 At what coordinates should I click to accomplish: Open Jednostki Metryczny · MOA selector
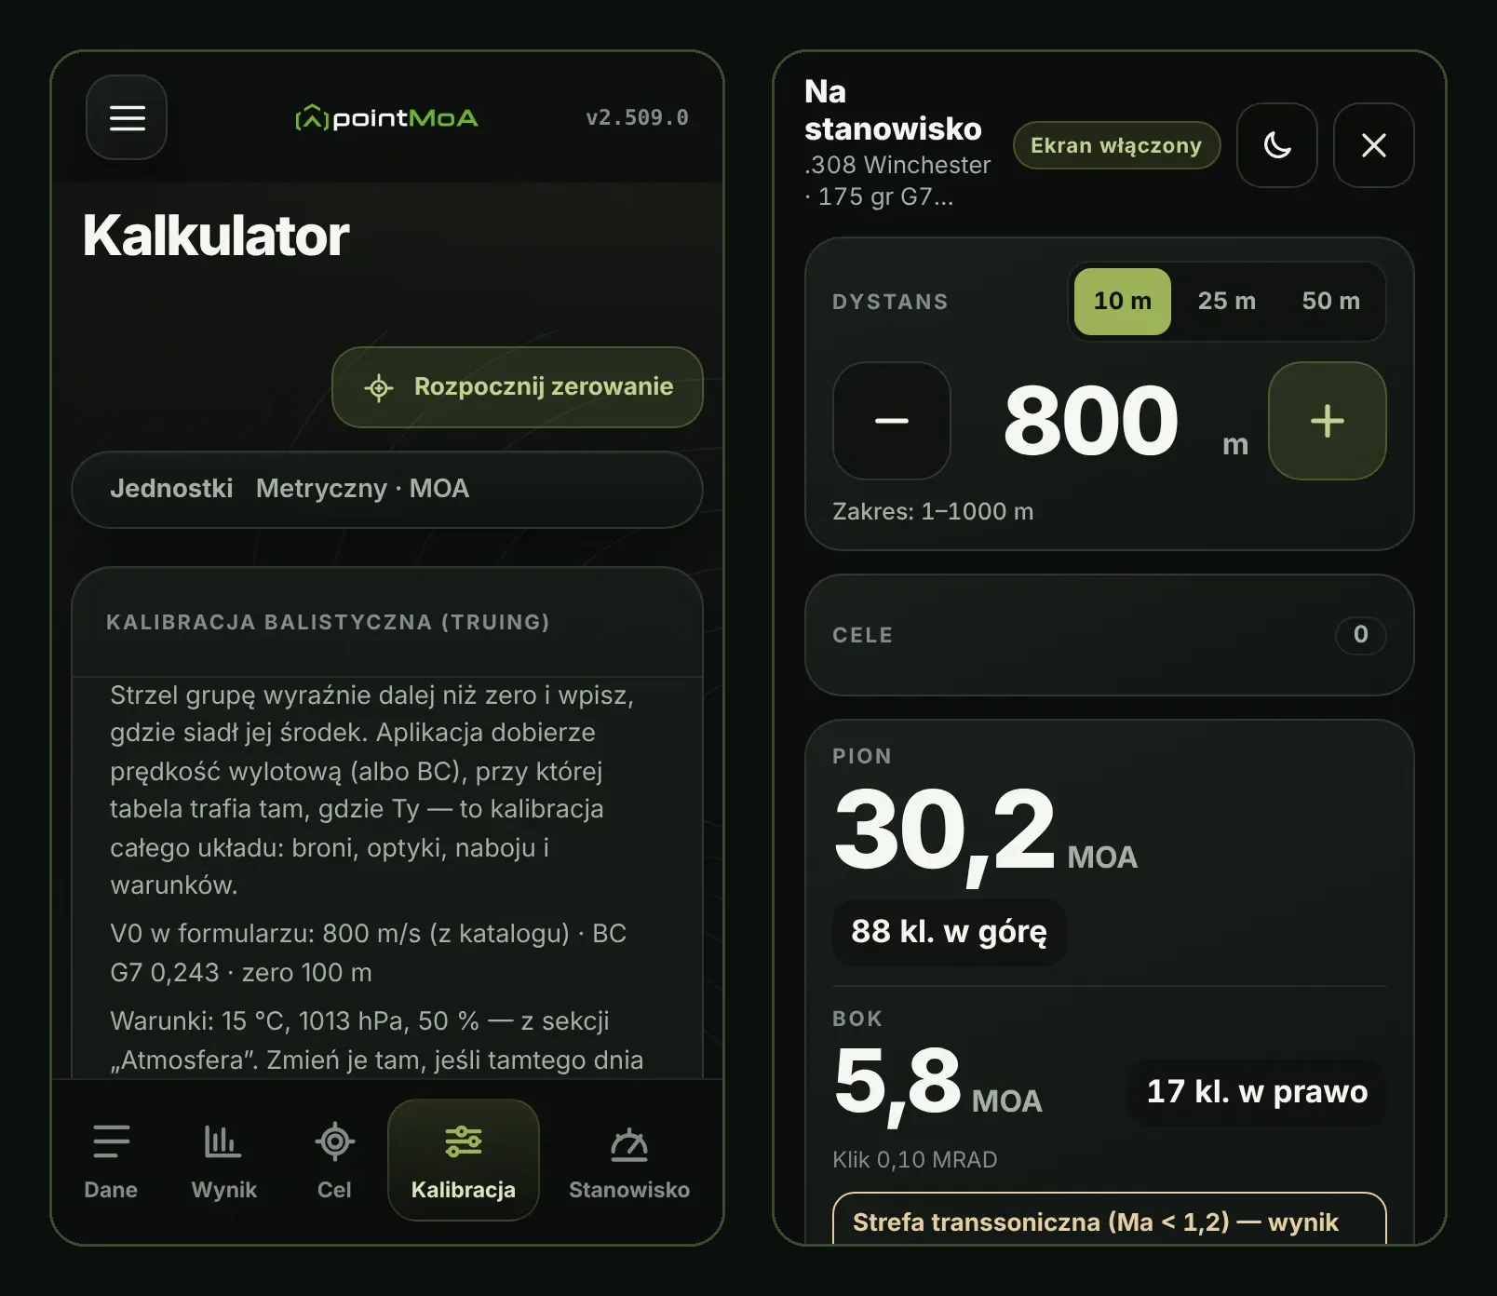click(x=387, y=490)
